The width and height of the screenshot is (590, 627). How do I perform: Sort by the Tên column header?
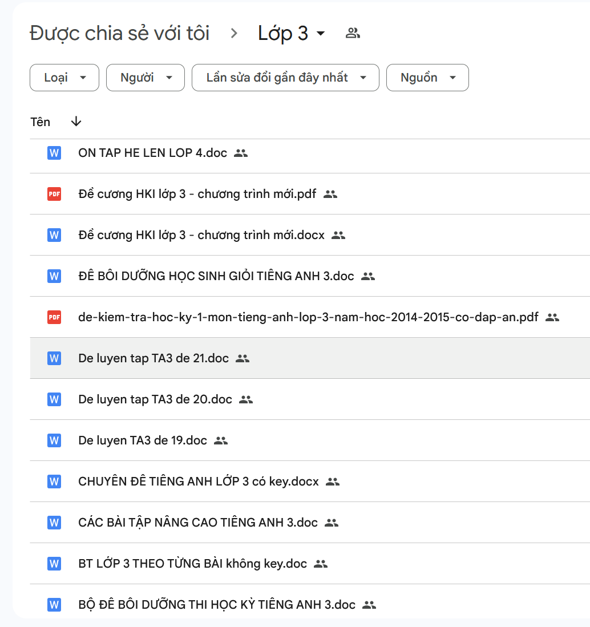point(40,122)
